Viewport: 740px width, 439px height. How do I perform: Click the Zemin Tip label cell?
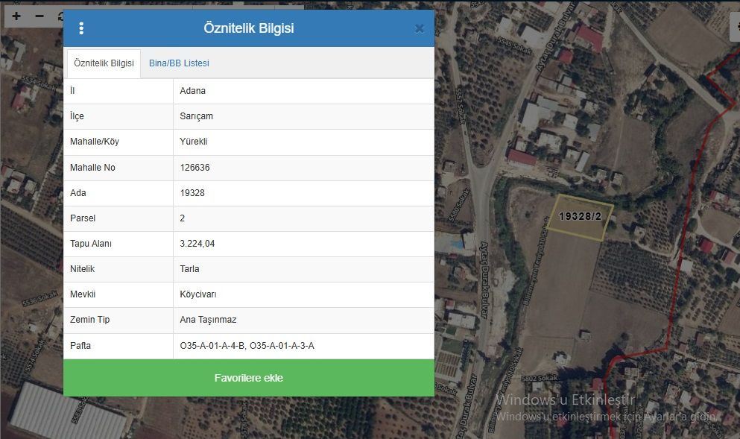point(118,320)
